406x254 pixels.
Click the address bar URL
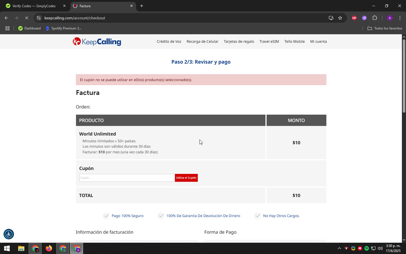[75, 18]
